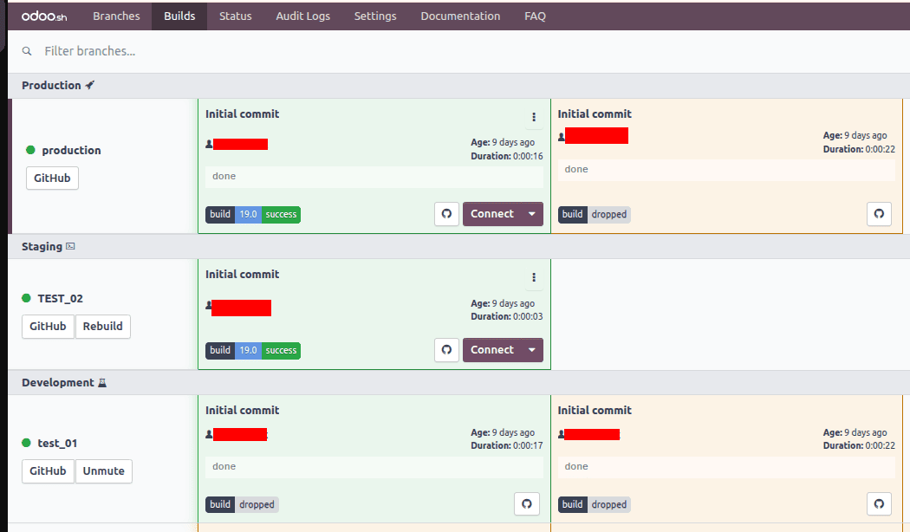Click the Production rocket icon

click(x=90, y=85)
